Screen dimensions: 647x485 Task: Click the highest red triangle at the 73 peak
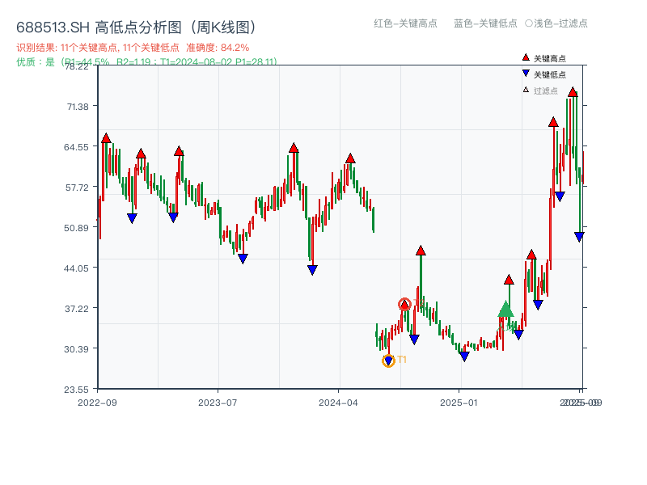tap(574, 92)
